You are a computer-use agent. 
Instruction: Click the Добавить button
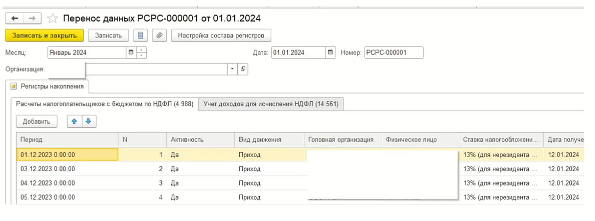37,121
